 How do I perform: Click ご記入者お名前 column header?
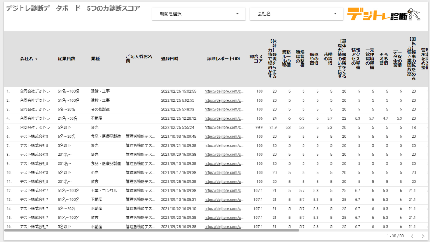(x=139, y=59)
